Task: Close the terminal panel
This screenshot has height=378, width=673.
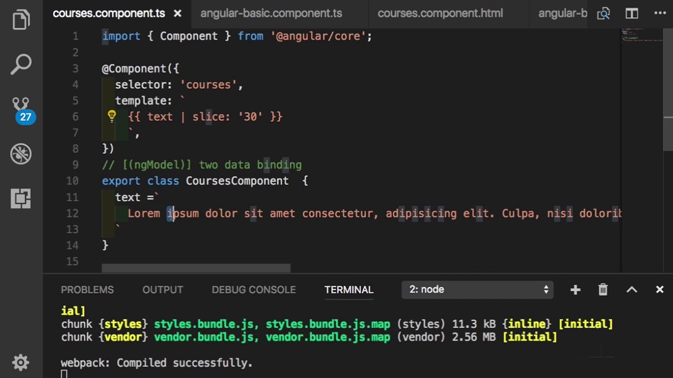Action: pos(660,289)
